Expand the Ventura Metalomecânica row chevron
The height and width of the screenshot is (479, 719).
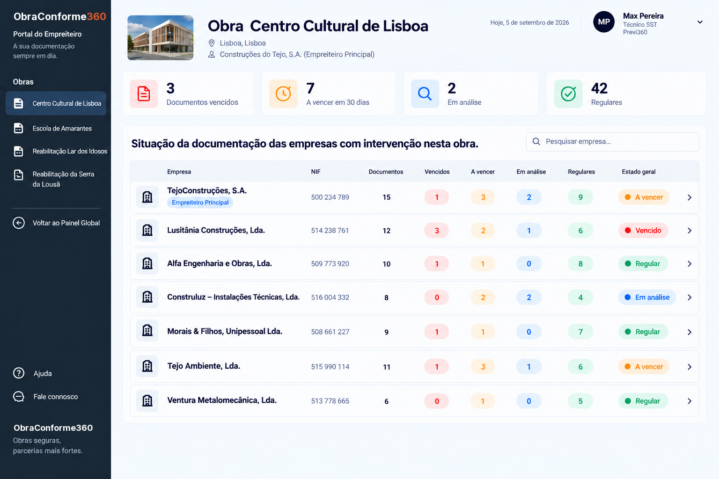(690, 401)
